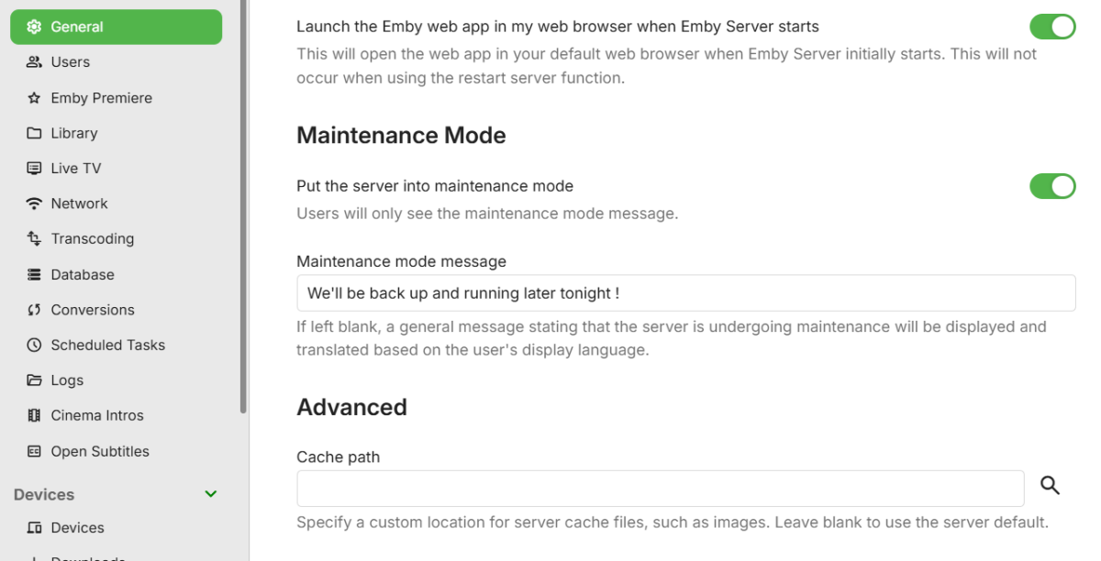Click the Live TV screen icon
Image resolution: width=1101 pixels, height=561 pixels.
(x=34, y=169)
